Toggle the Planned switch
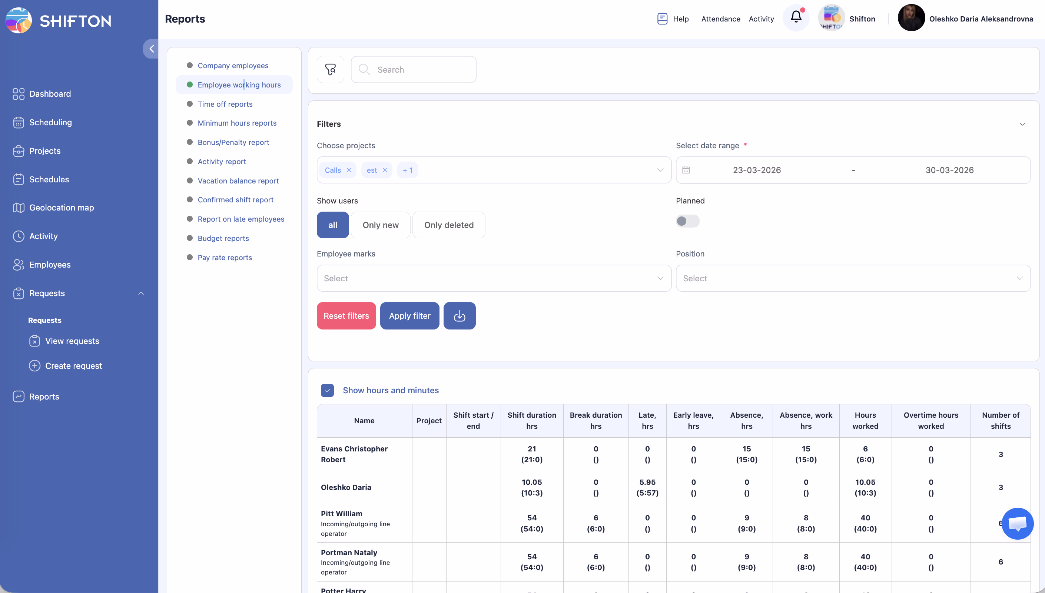 point(687,221)
